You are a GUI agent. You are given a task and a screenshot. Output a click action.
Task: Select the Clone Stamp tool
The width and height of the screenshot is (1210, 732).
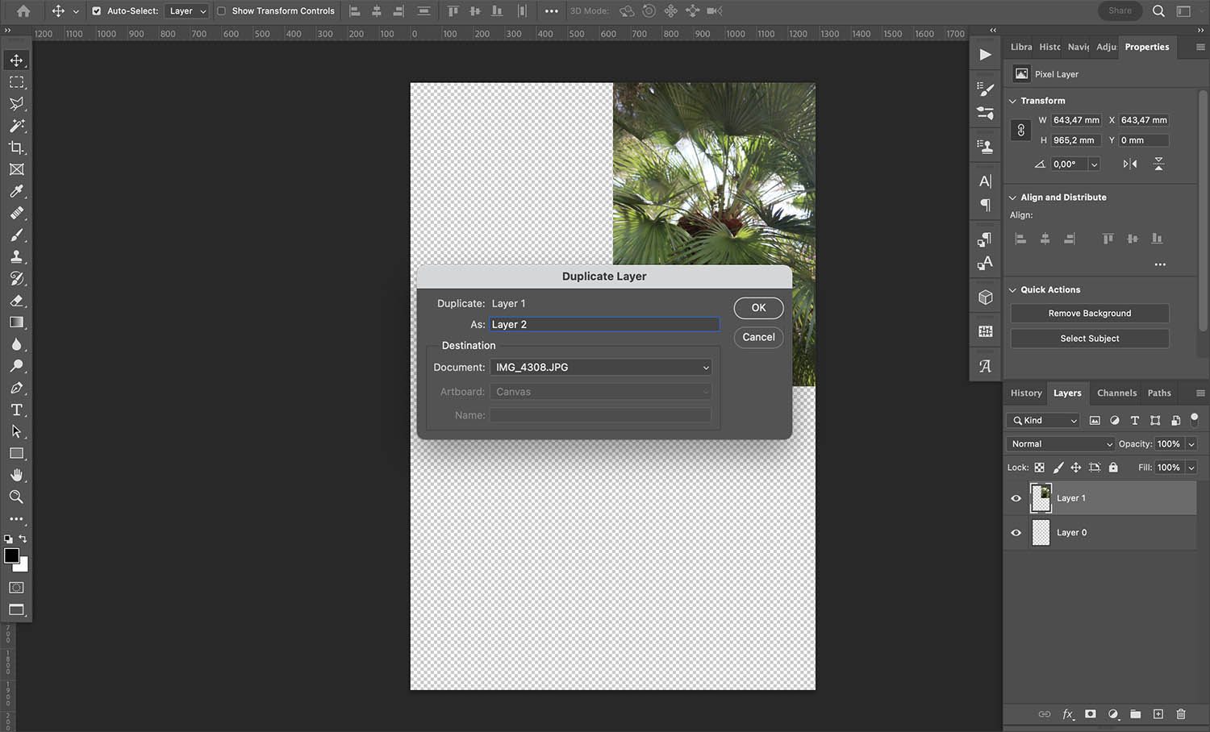[x=17, y=257]
